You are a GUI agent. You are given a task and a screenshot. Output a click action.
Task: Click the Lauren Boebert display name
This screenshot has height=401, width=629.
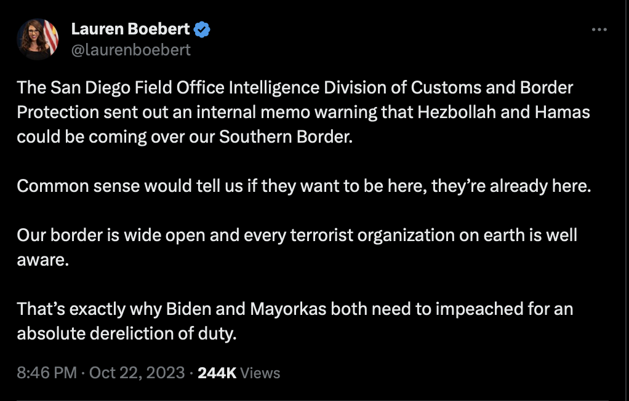130,29
